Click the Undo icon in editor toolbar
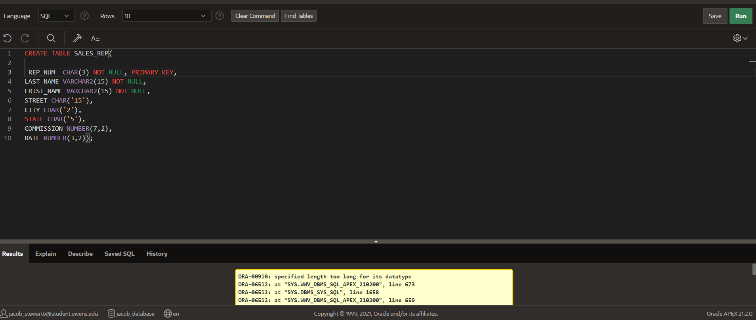The image size is (756, 320). coord(7,38)
